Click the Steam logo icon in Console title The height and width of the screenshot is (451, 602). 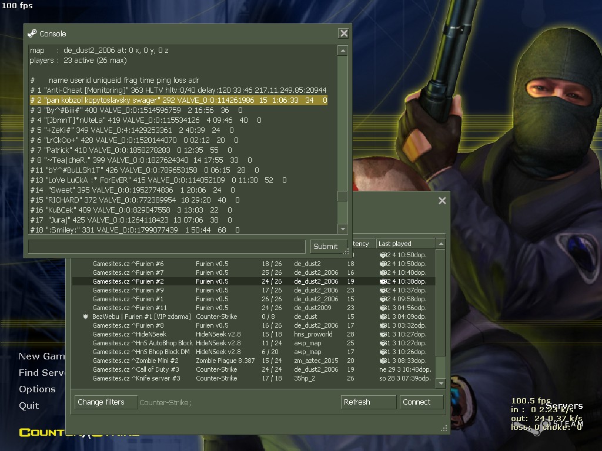pos(32,33)
